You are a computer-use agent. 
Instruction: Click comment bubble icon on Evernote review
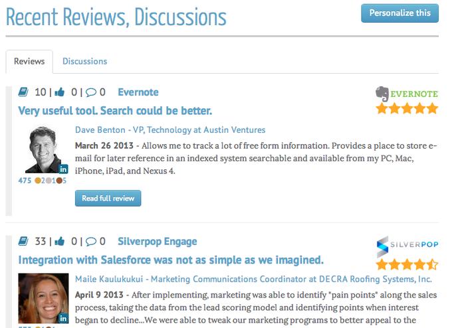click(91, 92)
